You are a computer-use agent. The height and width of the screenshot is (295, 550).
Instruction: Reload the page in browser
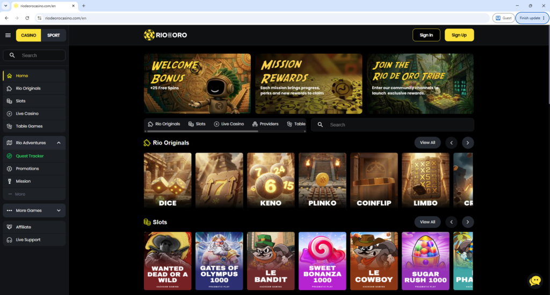coord(27,18)
